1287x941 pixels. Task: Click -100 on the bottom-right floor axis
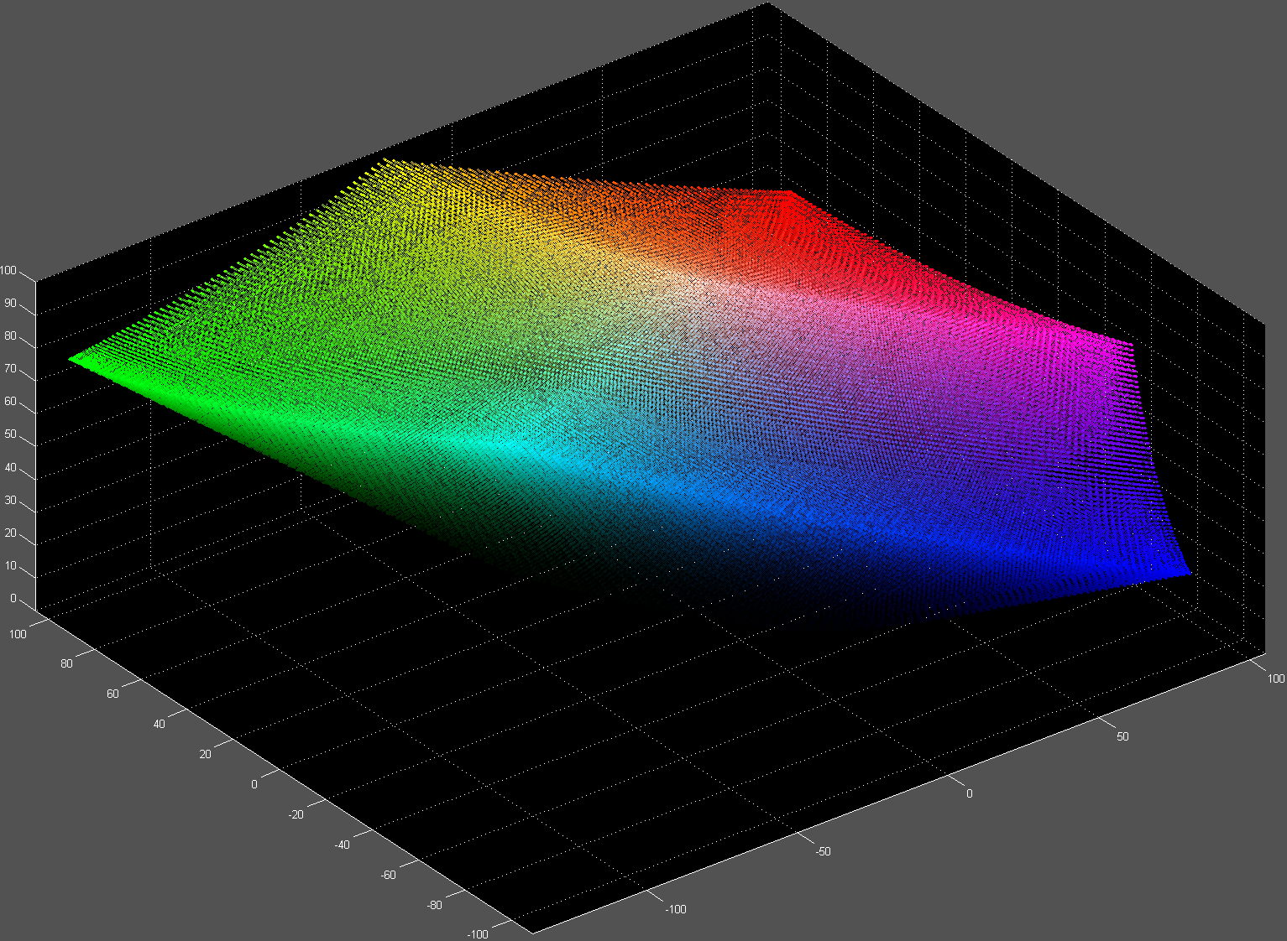pyautogui.click(x=676, y=910)
